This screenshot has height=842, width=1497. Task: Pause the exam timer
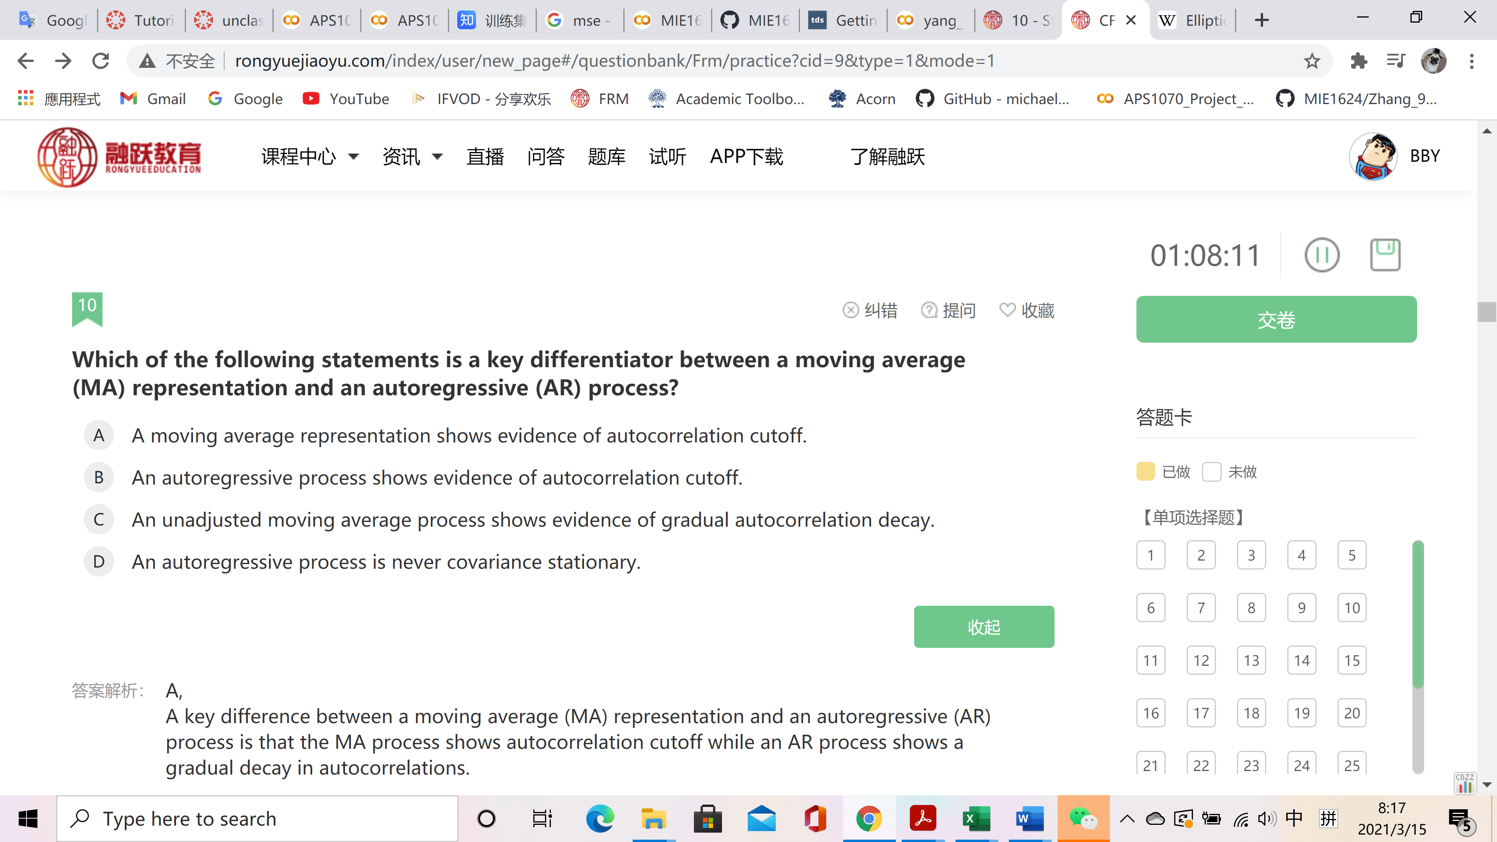(x=1322, y=255)
